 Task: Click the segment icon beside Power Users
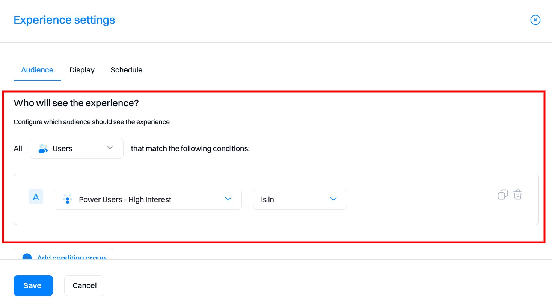(x=68, y=199)
